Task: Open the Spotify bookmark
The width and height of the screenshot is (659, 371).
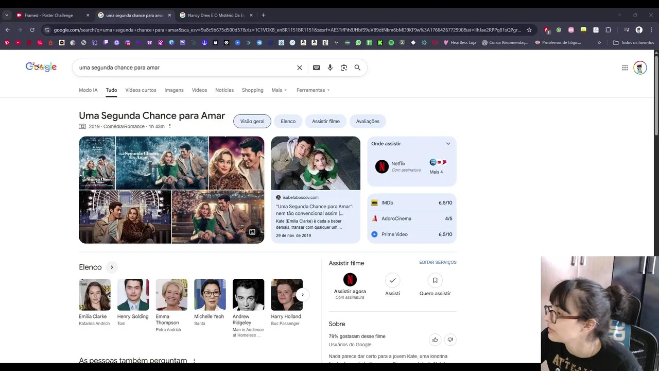Action: [x=391, y=43]
